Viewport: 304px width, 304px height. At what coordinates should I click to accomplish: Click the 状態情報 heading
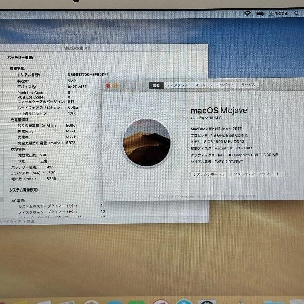click(x=18, y=149)
